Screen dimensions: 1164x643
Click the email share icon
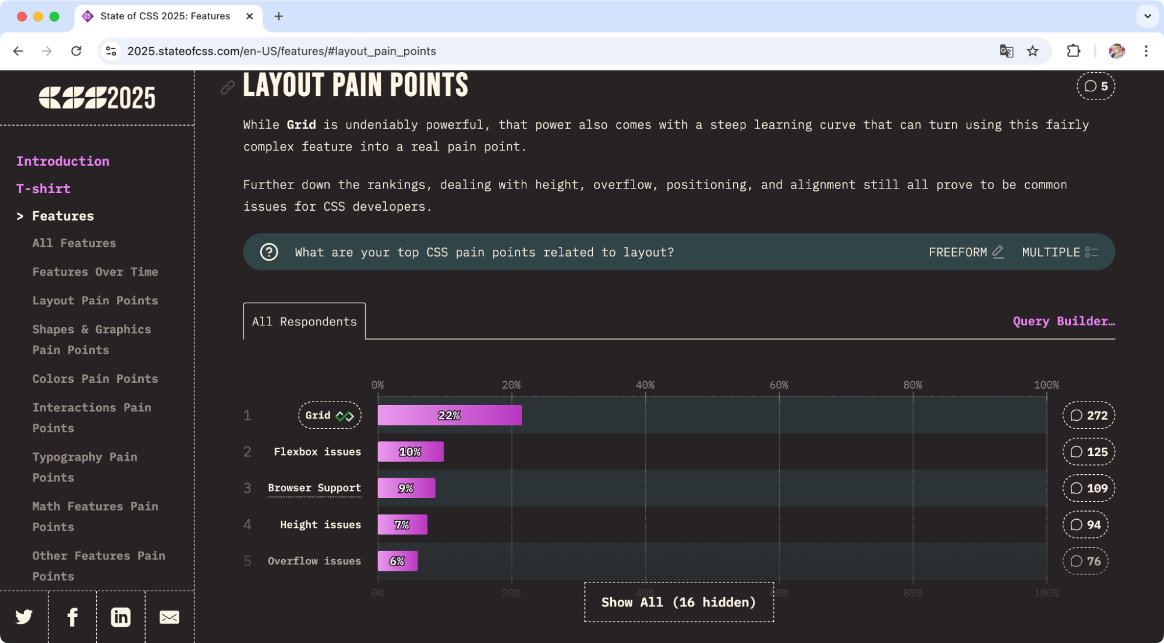point(169,616)
